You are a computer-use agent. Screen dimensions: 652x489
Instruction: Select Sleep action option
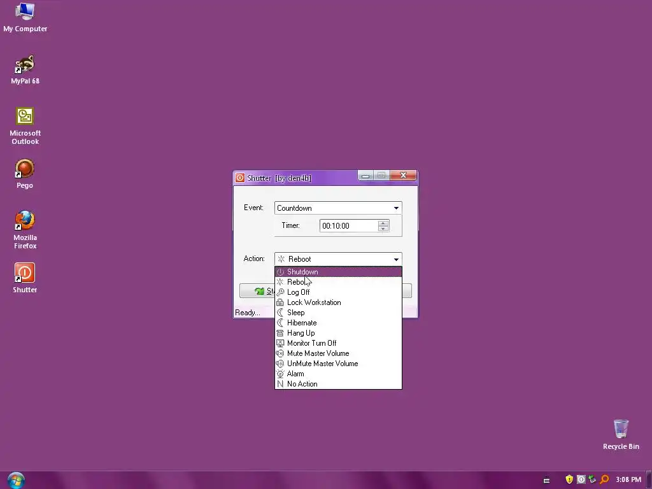[x=338, y=312]
